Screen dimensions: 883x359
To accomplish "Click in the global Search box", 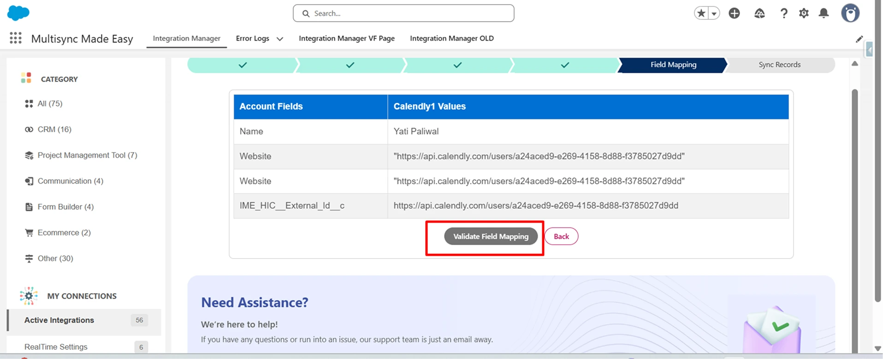I will 403,13.
